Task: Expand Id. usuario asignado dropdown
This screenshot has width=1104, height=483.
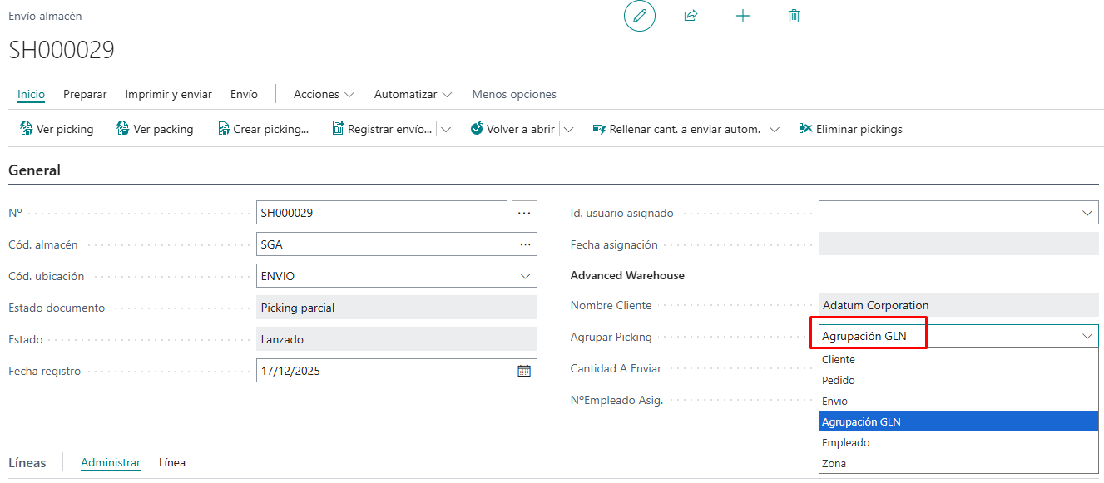Action: [x=1087, y=213]
